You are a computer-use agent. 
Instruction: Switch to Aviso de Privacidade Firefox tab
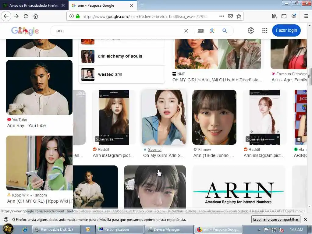point(34,5)
